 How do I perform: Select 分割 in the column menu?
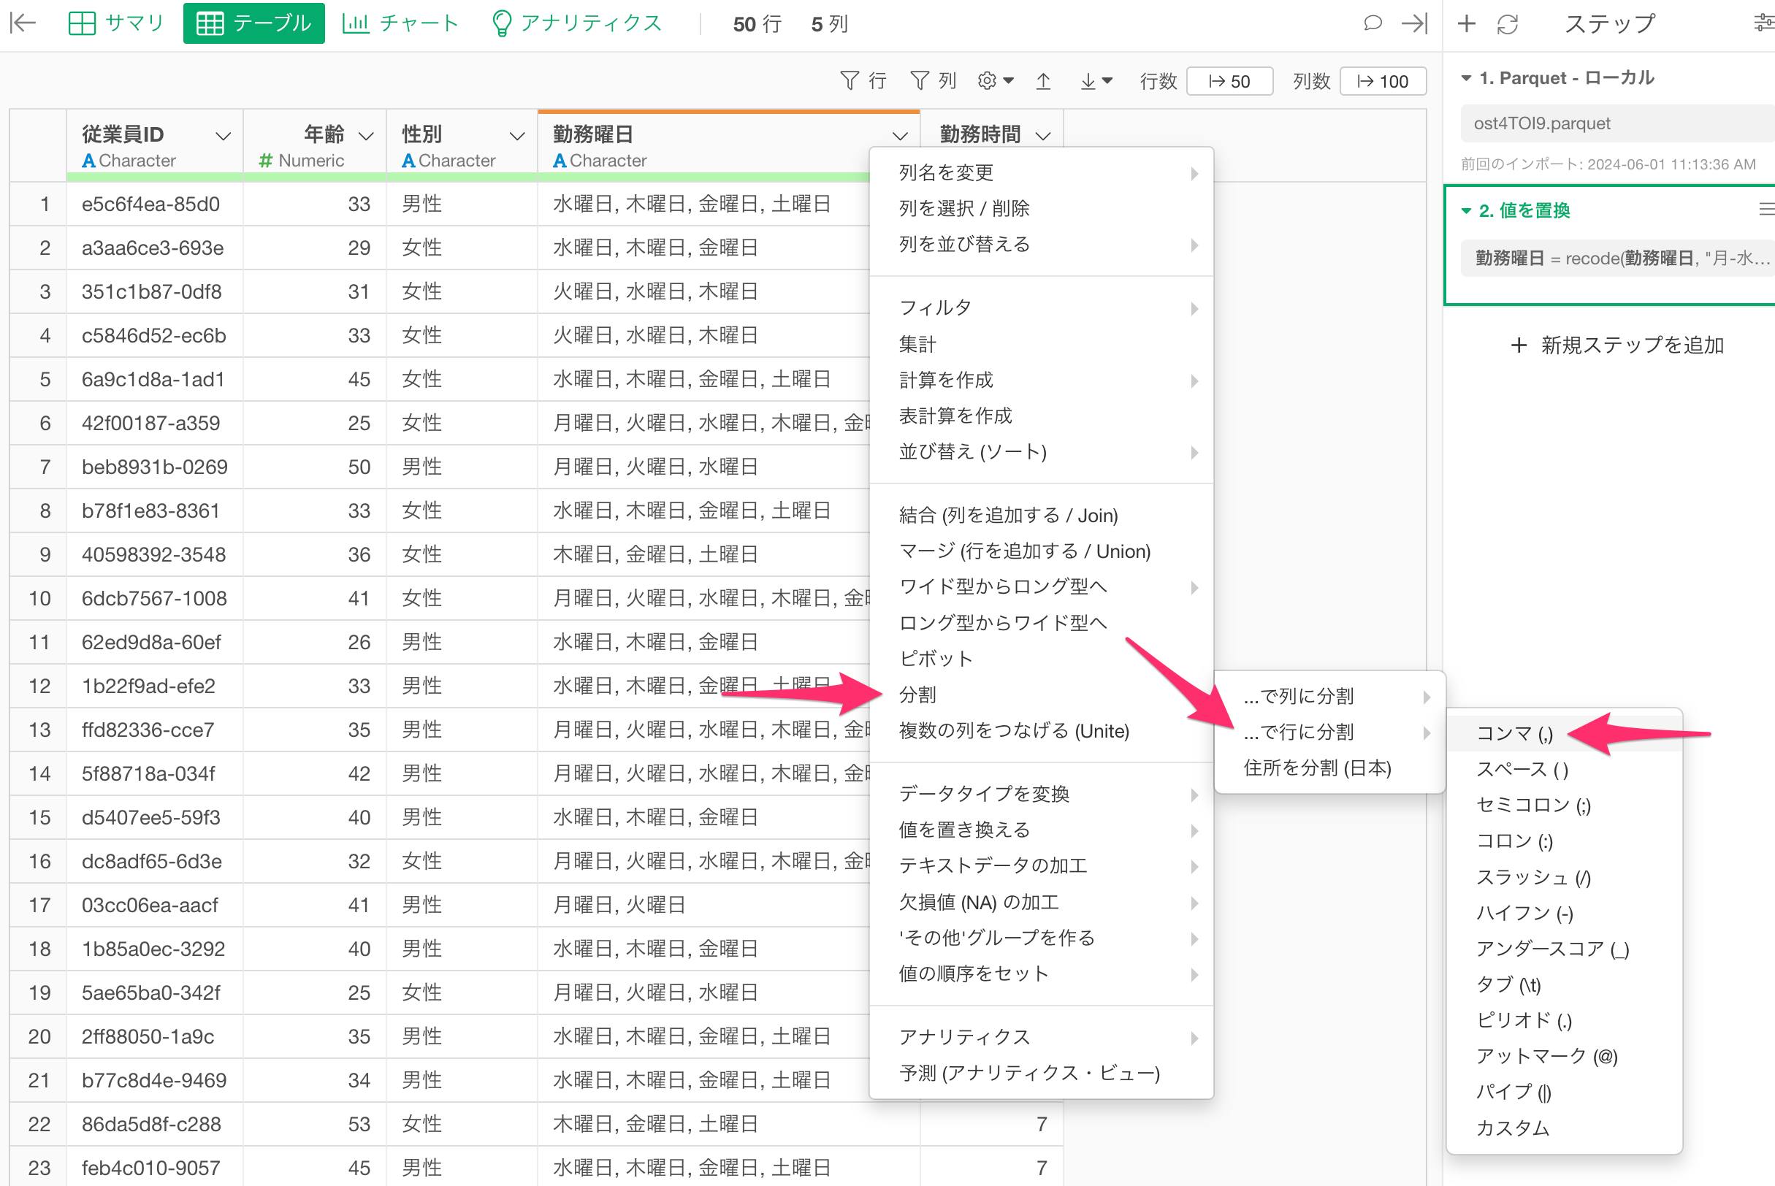coord(1042,695)
